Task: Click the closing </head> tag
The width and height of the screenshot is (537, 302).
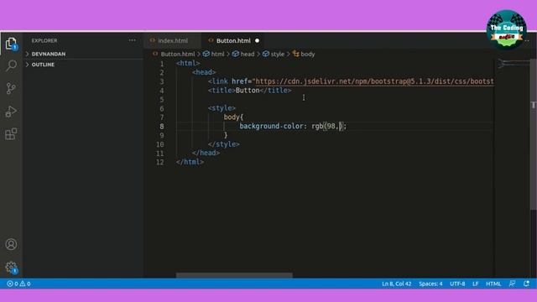Action: (206, 153)
